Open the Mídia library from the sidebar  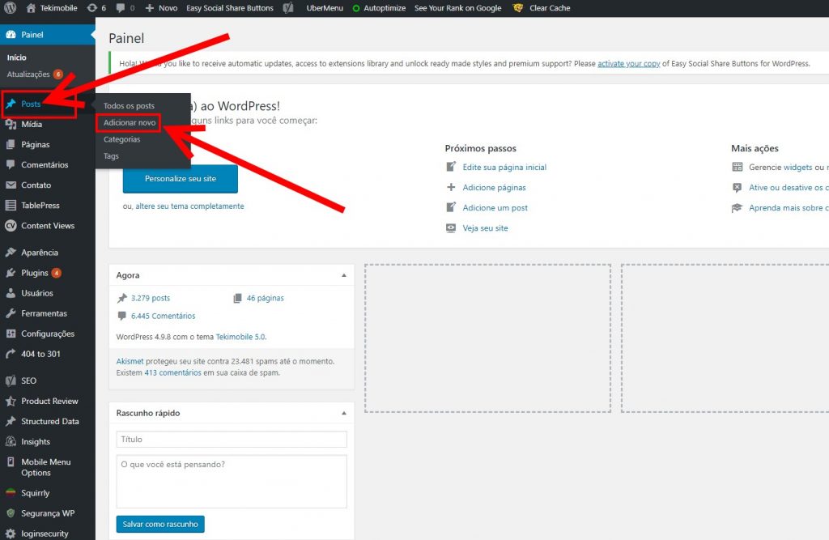point(36,124)
